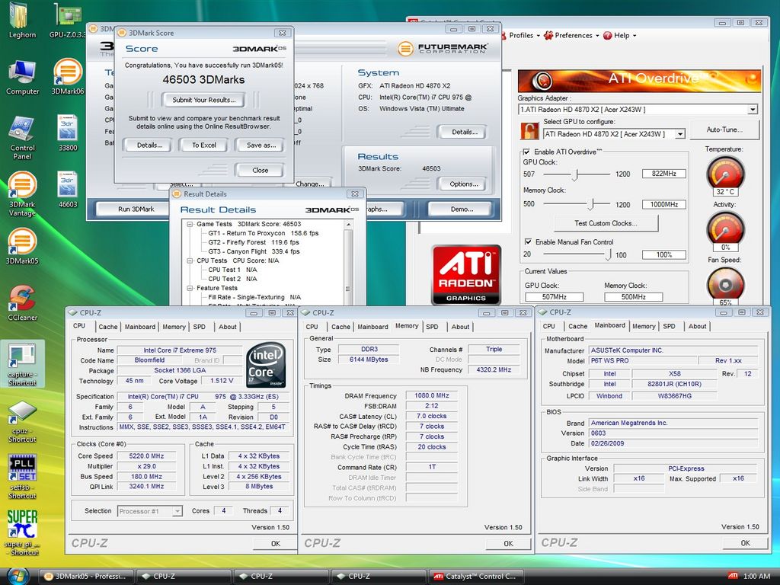Select the CCleaner desktop icon
Screen dimensions: 780x585
[x=22, y=303]
